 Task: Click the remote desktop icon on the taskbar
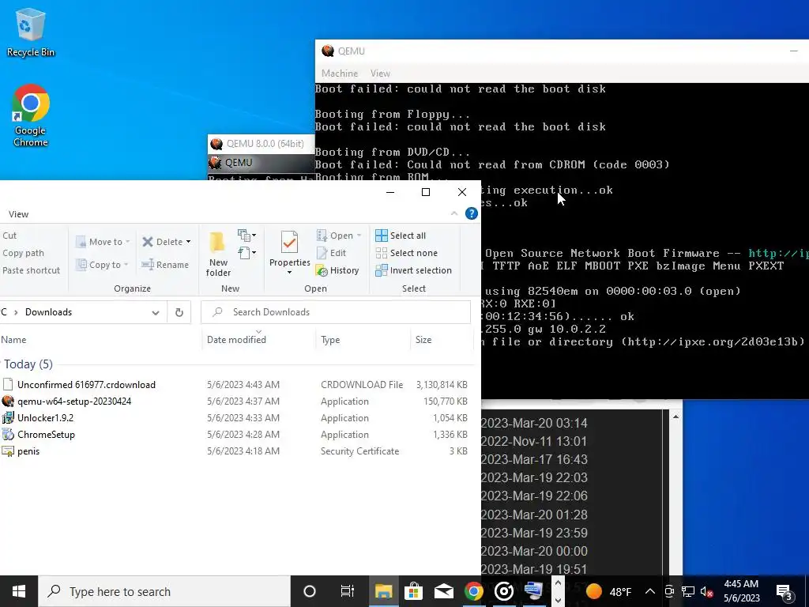click(533, 591)
